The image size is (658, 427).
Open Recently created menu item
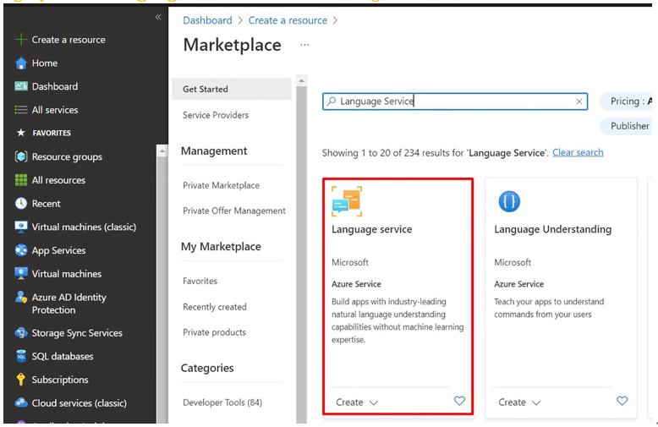(215, 307)
